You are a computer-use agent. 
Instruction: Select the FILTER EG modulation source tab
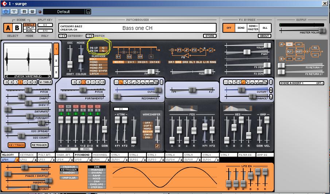point(246,155)
